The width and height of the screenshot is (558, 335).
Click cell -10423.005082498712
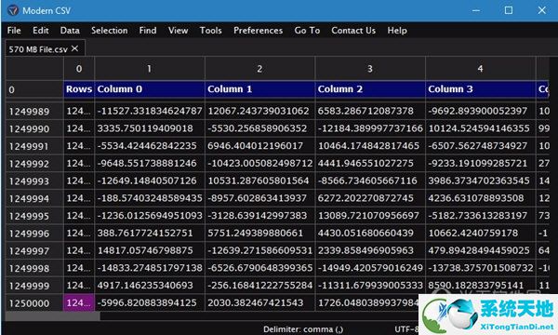(259, 164)
